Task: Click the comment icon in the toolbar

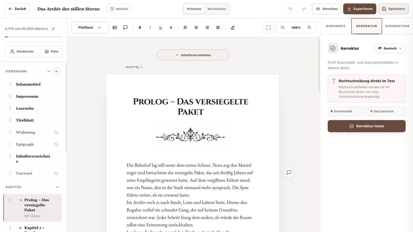Action: pos(126,28)
